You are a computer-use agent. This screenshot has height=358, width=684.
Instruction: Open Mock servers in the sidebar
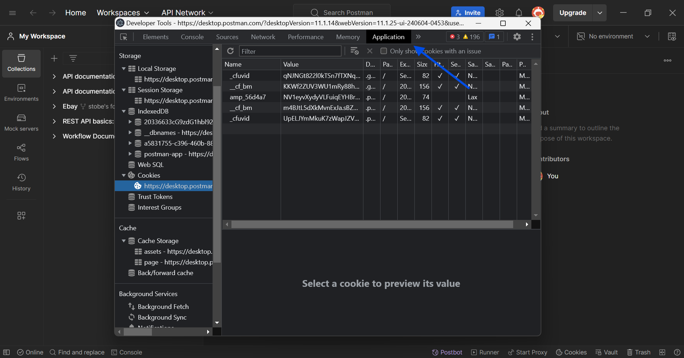click(x=21, y=123)
